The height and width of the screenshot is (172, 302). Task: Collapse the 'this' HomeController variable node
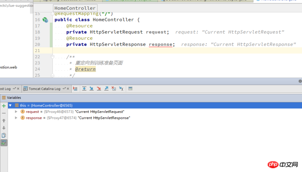[11, 106]
